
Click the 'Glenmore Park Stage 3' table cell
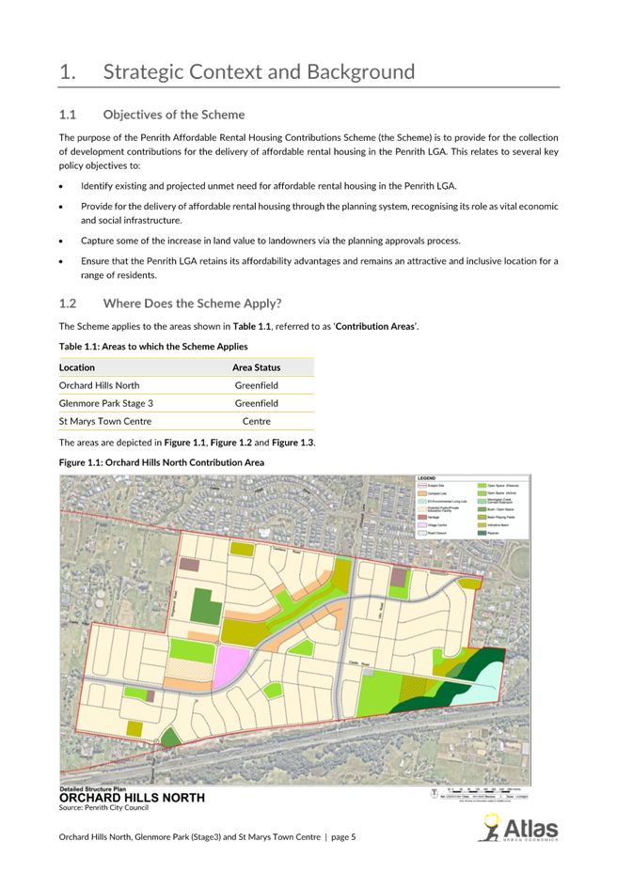coord(105,402)
